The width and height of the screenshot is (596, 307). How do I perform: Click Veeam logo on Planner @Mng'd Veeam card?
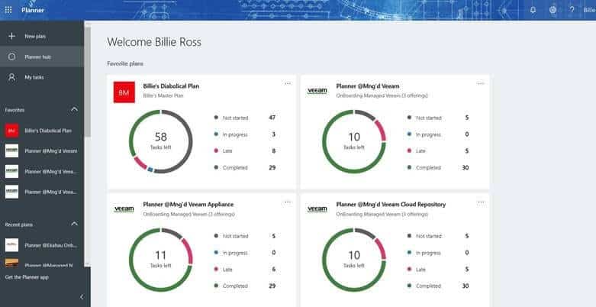[317, 91]
